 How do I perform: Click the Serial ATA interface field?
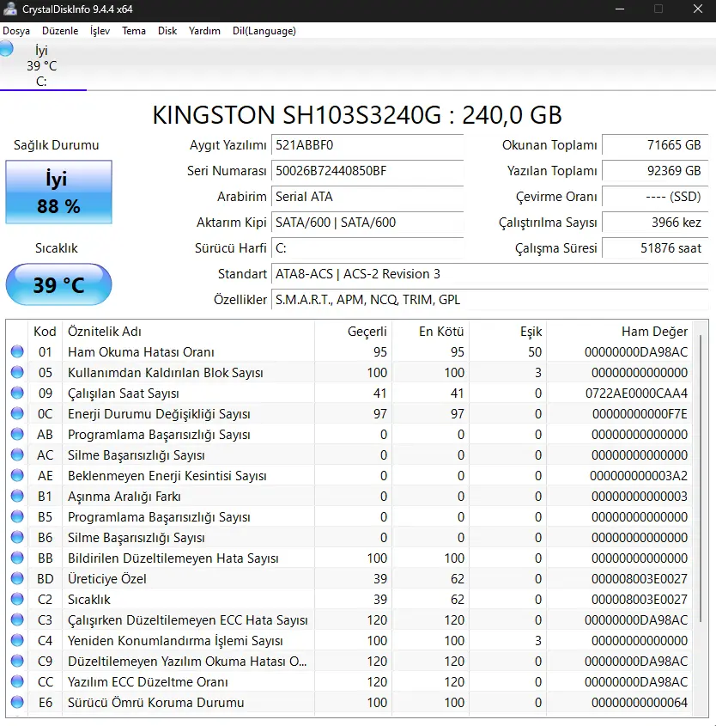pyautogui.click(x=367, y=197)
